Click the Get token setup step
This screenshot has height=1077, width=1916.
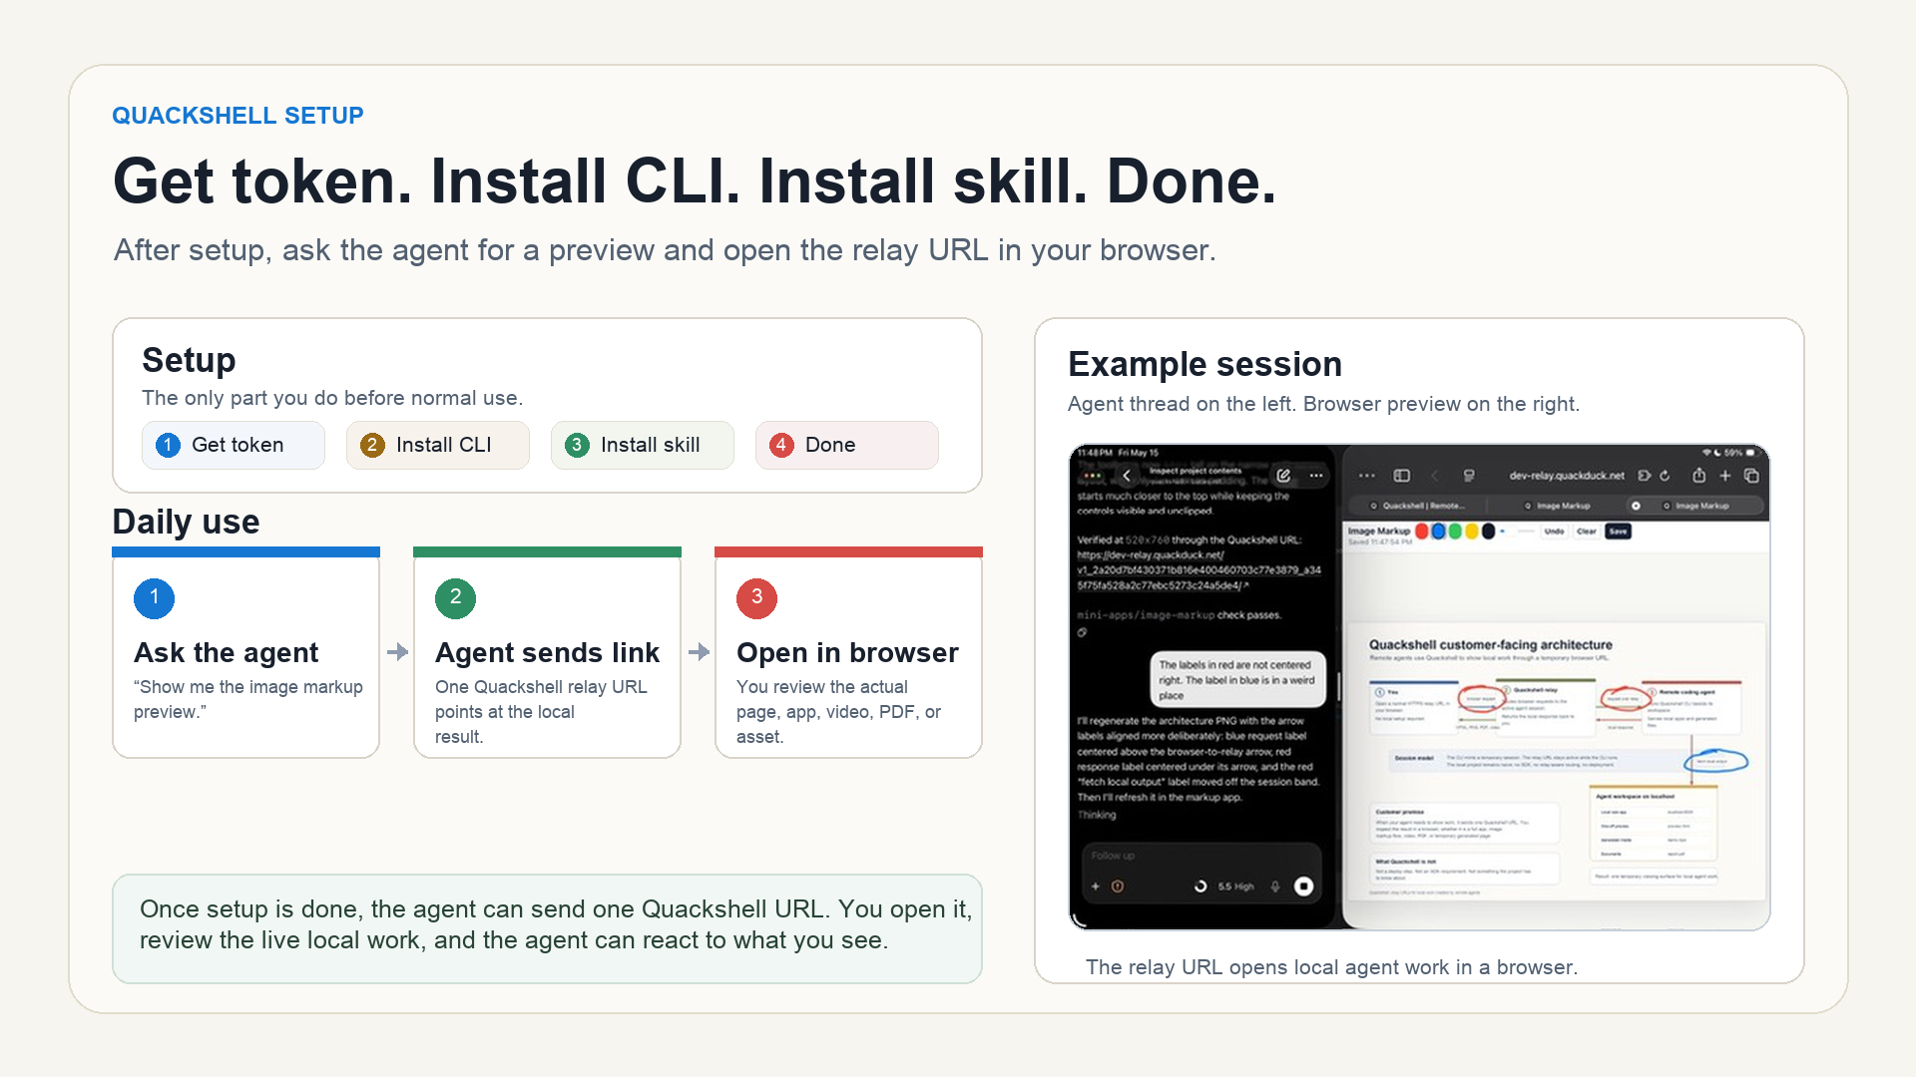tap(234, 445)
